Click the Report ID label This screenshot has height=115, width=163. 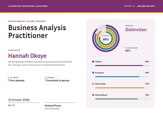(129, 6)
